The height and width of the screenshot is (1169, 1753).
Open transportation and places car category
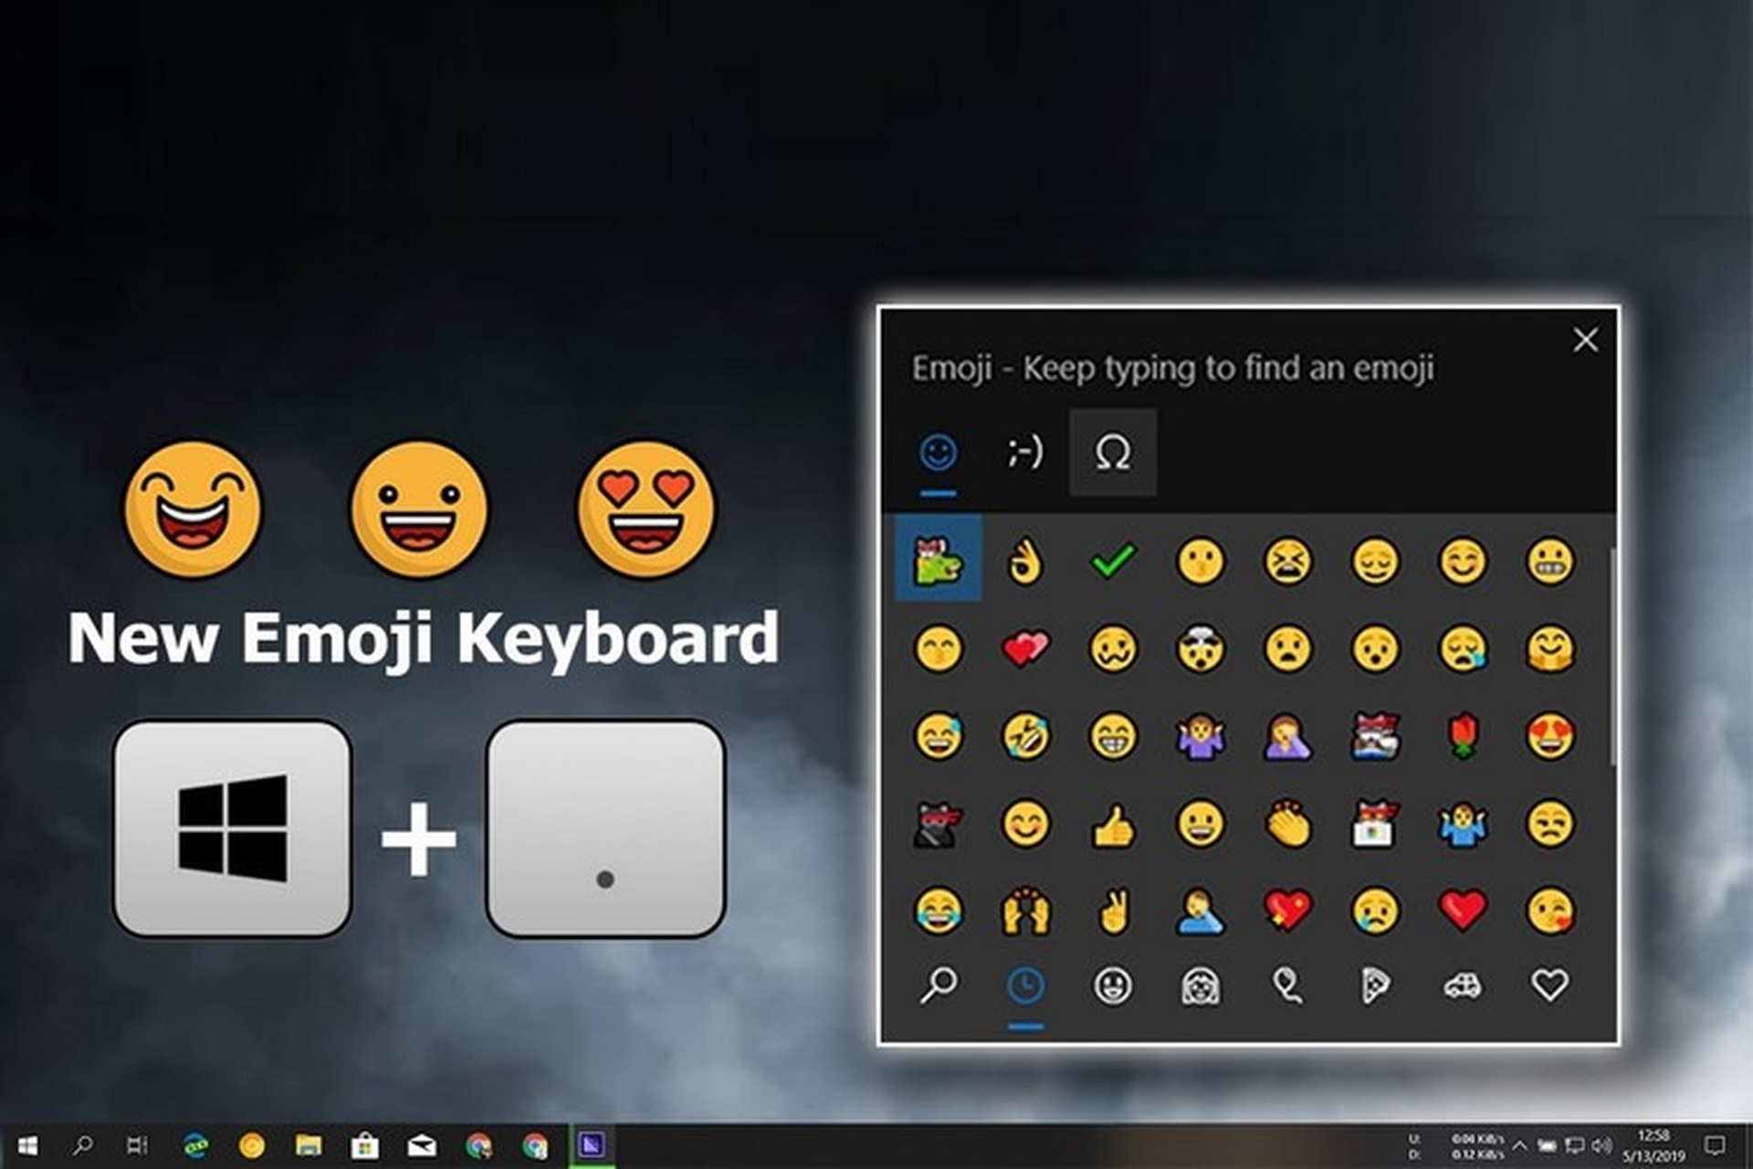click(1463, 985)
